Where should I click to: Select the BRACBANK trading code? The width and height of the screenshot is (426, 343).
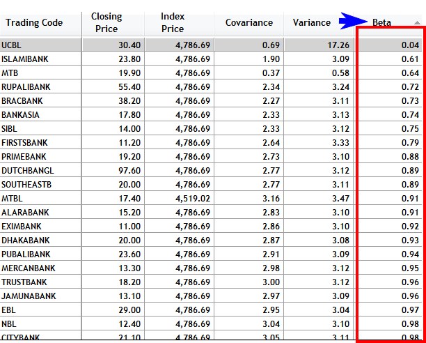(x=22, y=101)
